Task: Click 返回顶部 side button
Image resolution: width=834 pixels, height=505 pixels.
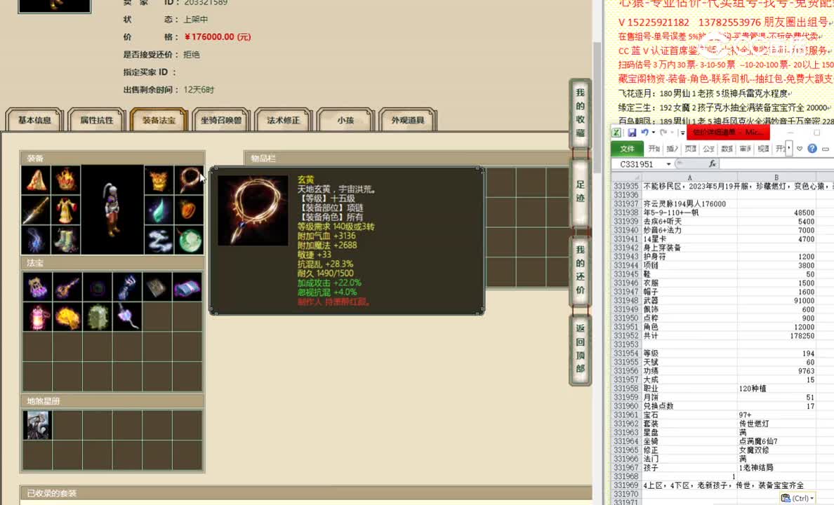Action: [581, 349]
